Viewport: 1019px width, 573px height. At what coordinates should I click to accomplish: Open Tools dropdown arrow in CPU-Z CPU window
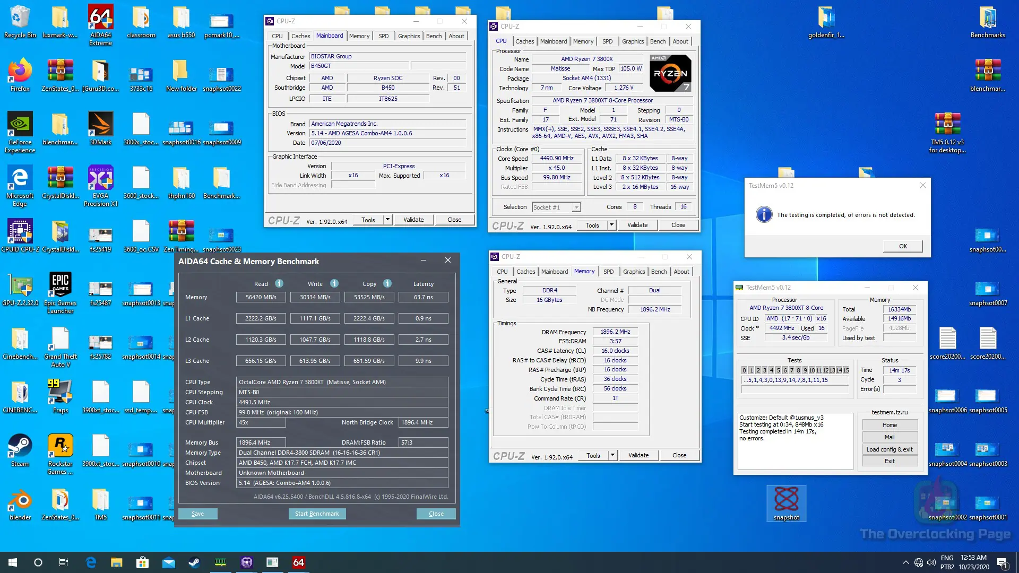click(611, 225)
